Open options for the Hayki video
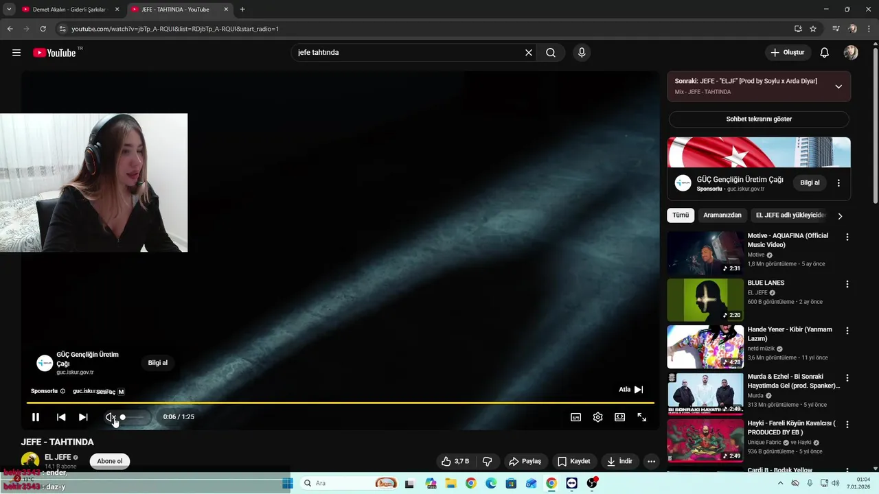Image resolution: width=879 pixels, height=494 pixels. click(847, 424)
